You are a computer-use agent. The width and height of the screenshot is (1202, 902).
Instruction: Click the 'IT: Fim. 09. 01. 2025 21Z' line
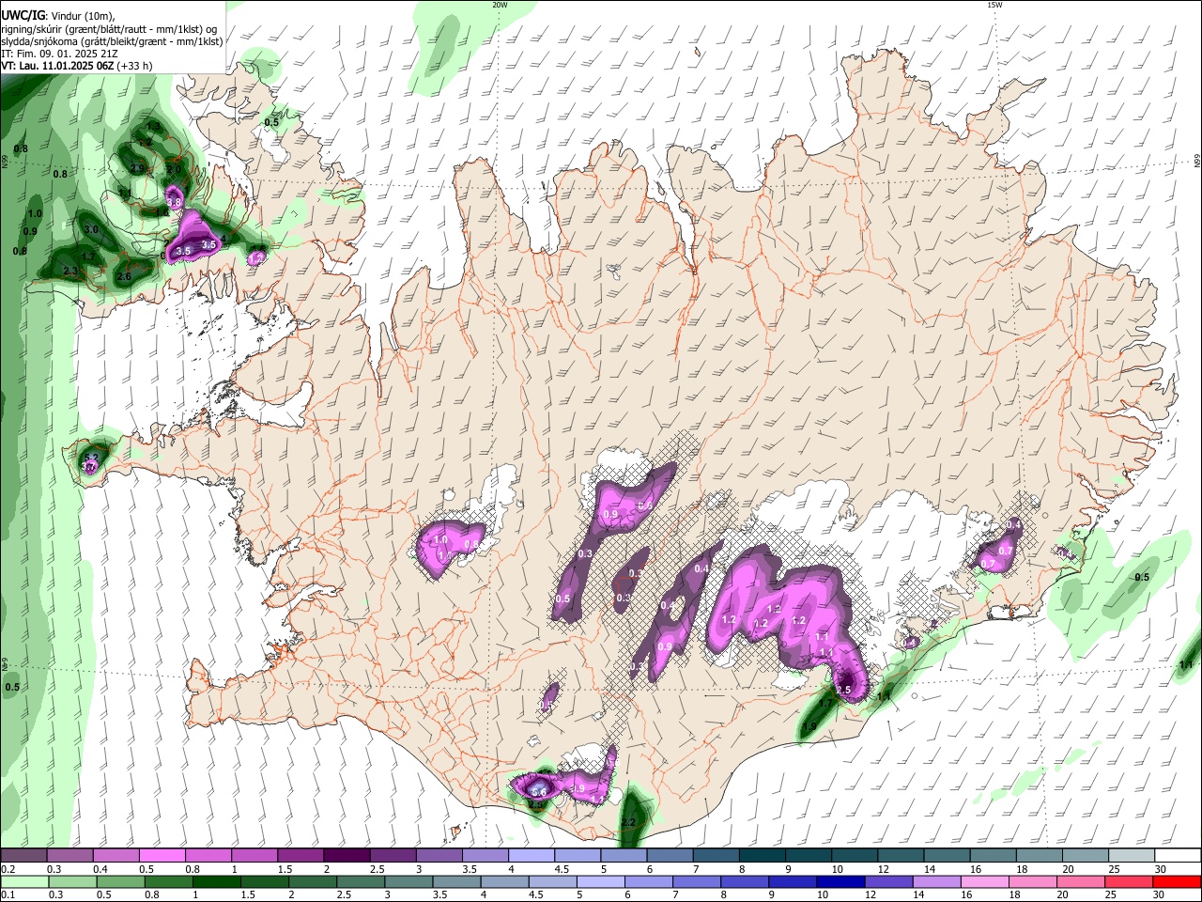tap(59, 54)
